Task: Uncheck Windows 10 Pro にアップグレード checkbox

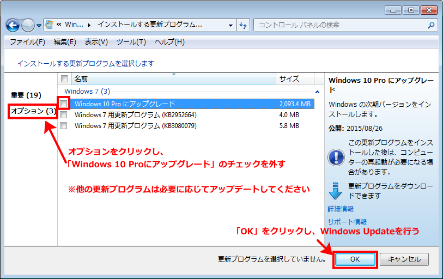Action: (x=64, y=104)
